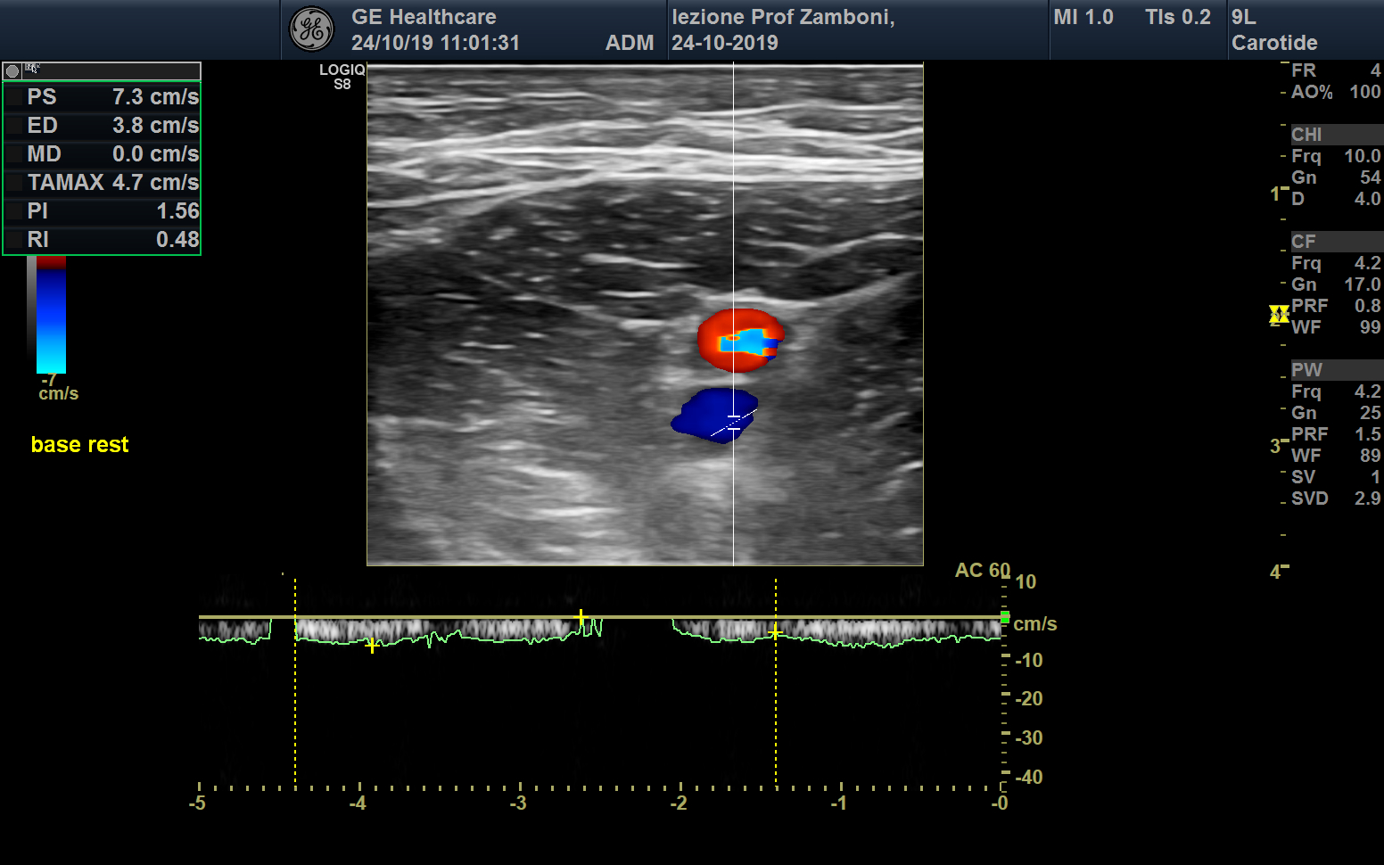
Task: Toggle the PS measurement checkbox
Action: click(15, 97)
